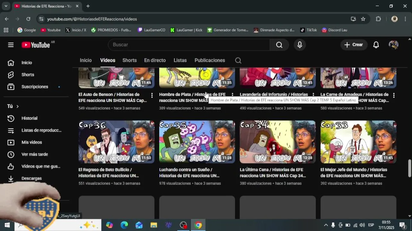412x231 pixels.
Task: Open Chrome tab search dropdown
Action: tap(6, 6)
